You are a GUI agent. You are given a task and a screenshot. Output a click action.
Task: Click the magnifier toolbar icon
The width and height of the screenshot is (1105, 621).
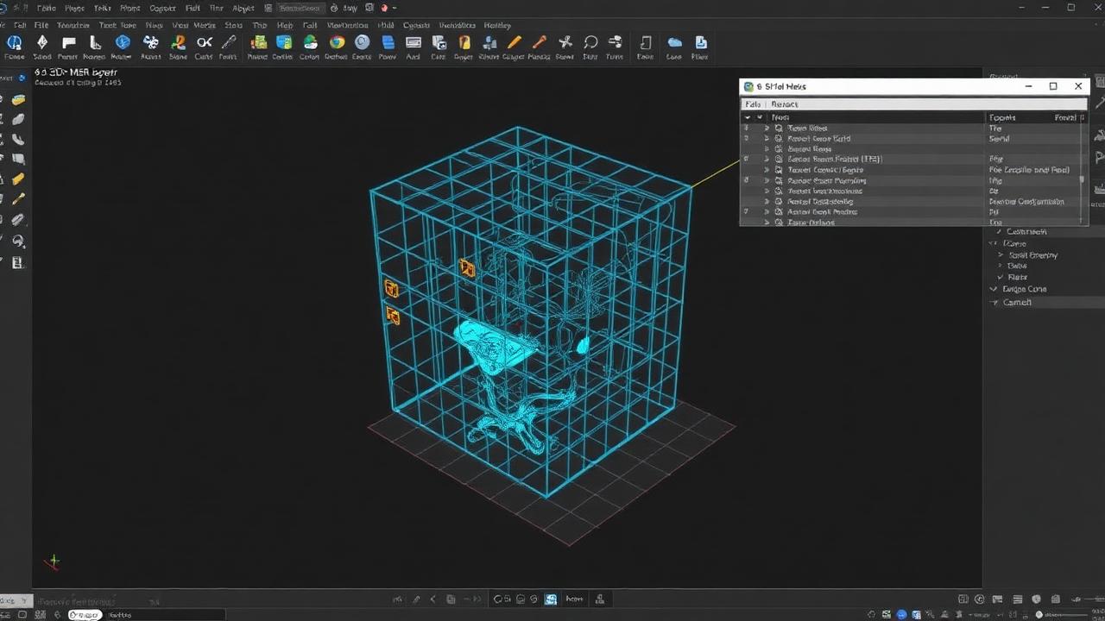590,42
